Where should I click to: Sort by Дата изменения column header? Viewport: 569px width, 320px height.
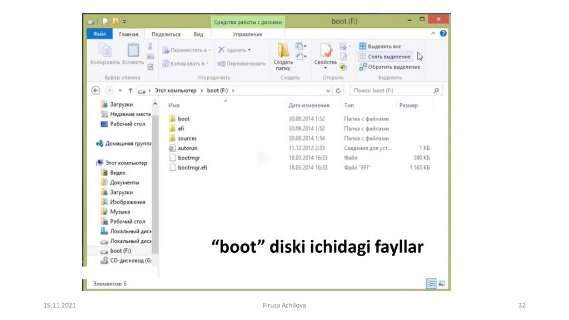309,105
